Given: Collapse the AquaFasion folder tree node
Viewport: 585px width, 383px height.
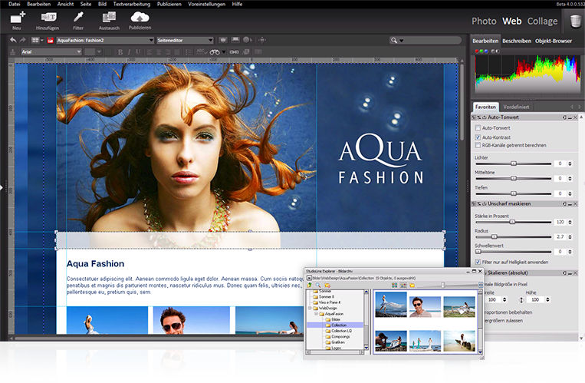Looking at the screenshot, I should coord(316,314).
